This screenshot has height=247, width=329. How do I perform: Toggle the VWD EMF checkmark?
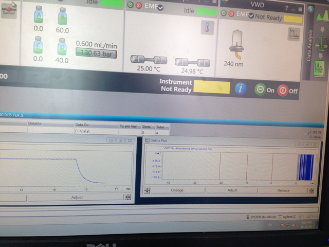tap(251, 16)
